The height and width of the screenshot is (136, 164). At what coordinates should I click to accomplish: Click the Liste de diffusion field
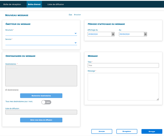[x=41, y=112]
